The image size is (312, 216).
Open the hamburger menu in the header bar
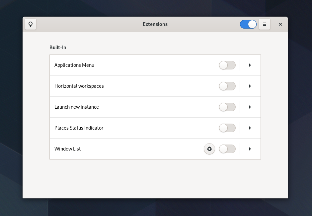click(x=265, y=24)
